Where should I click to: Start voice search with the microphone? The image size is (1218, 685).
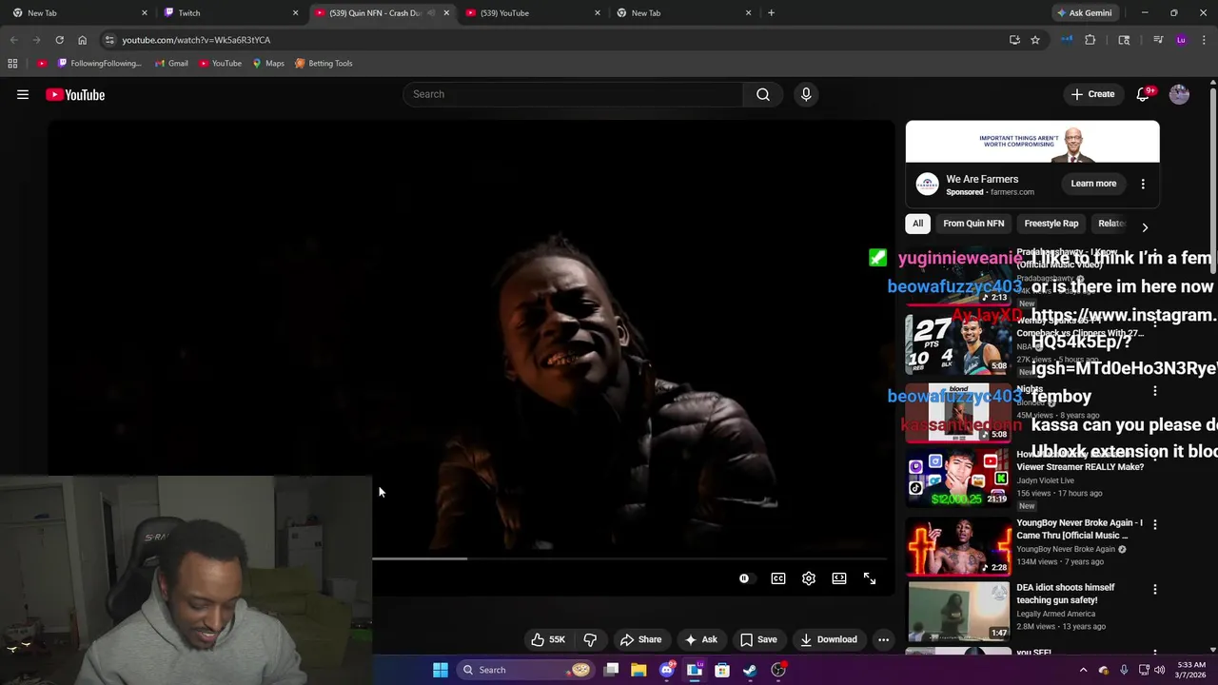click(806, 94)
